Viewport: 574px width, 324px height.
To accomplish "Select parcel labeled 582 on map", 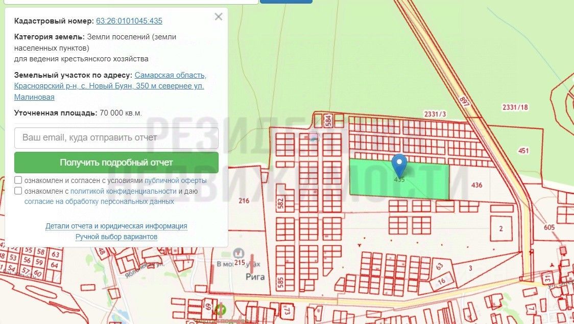I will (281, 203).
